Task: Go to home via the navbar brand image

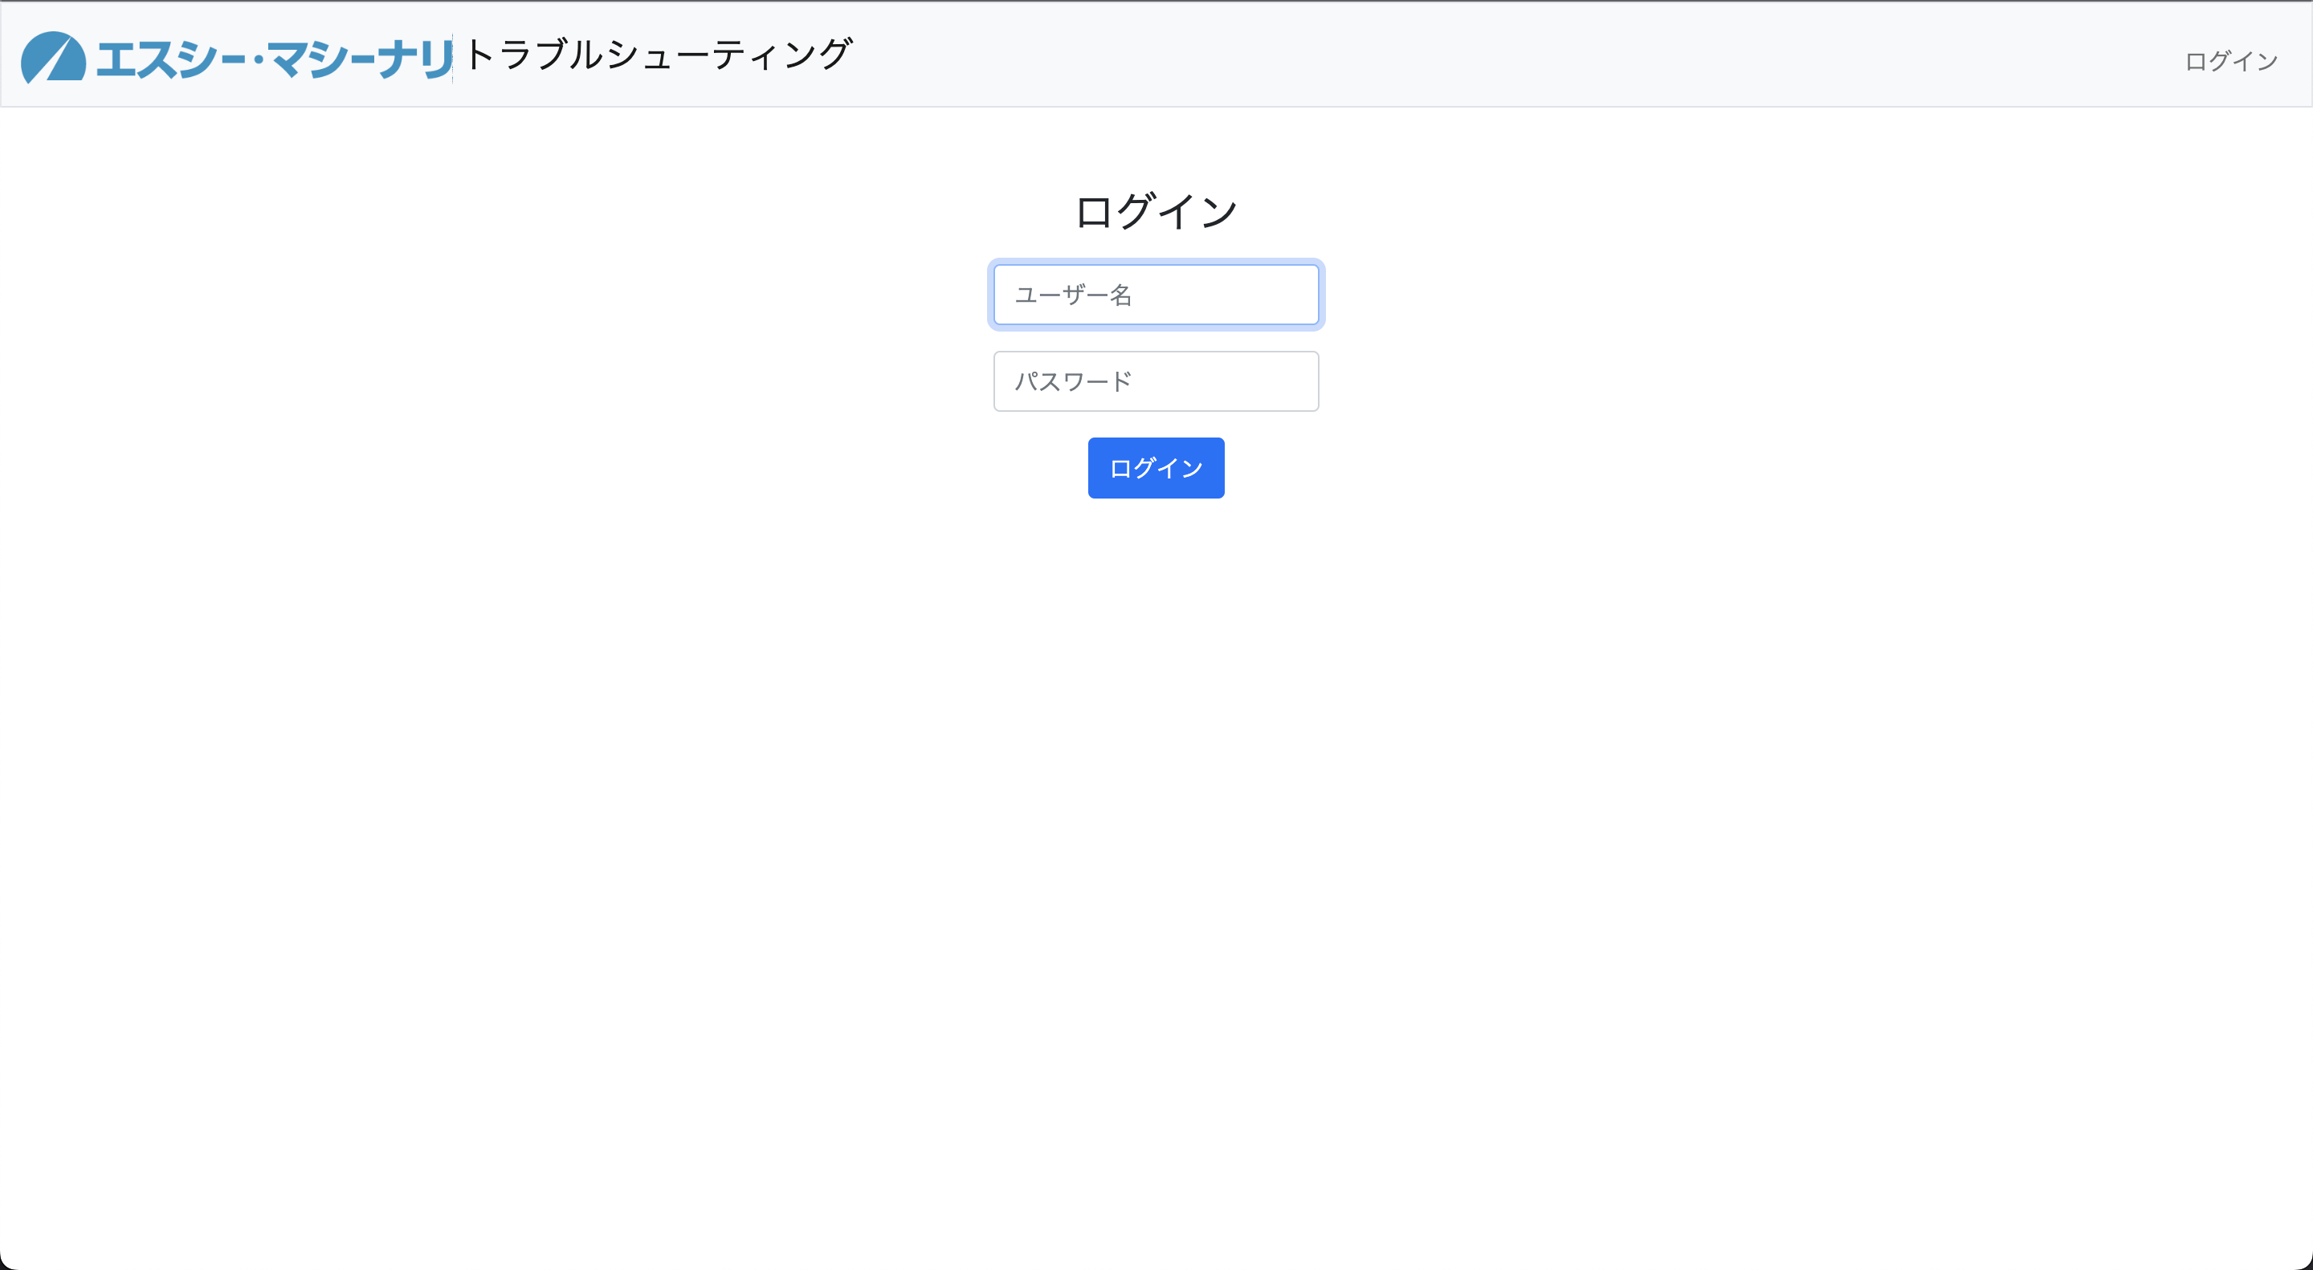Action: (236, 59)
